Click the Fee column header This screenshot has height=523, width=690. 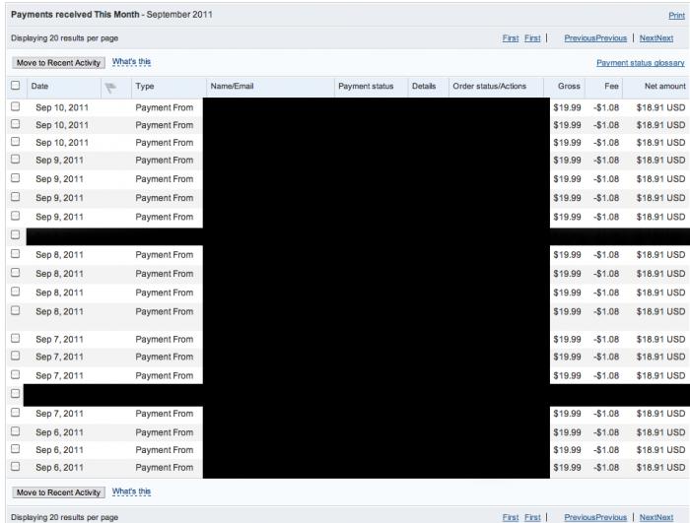(611, 87)
